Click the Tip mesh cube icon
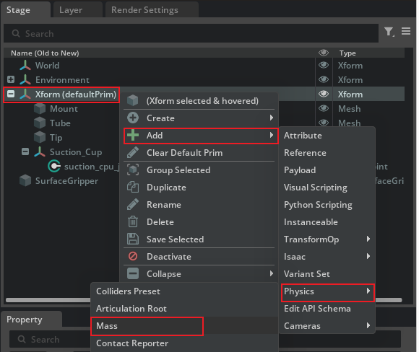 [x=40, y=138]
